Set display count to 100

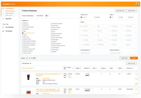click(x=32, y=58)
